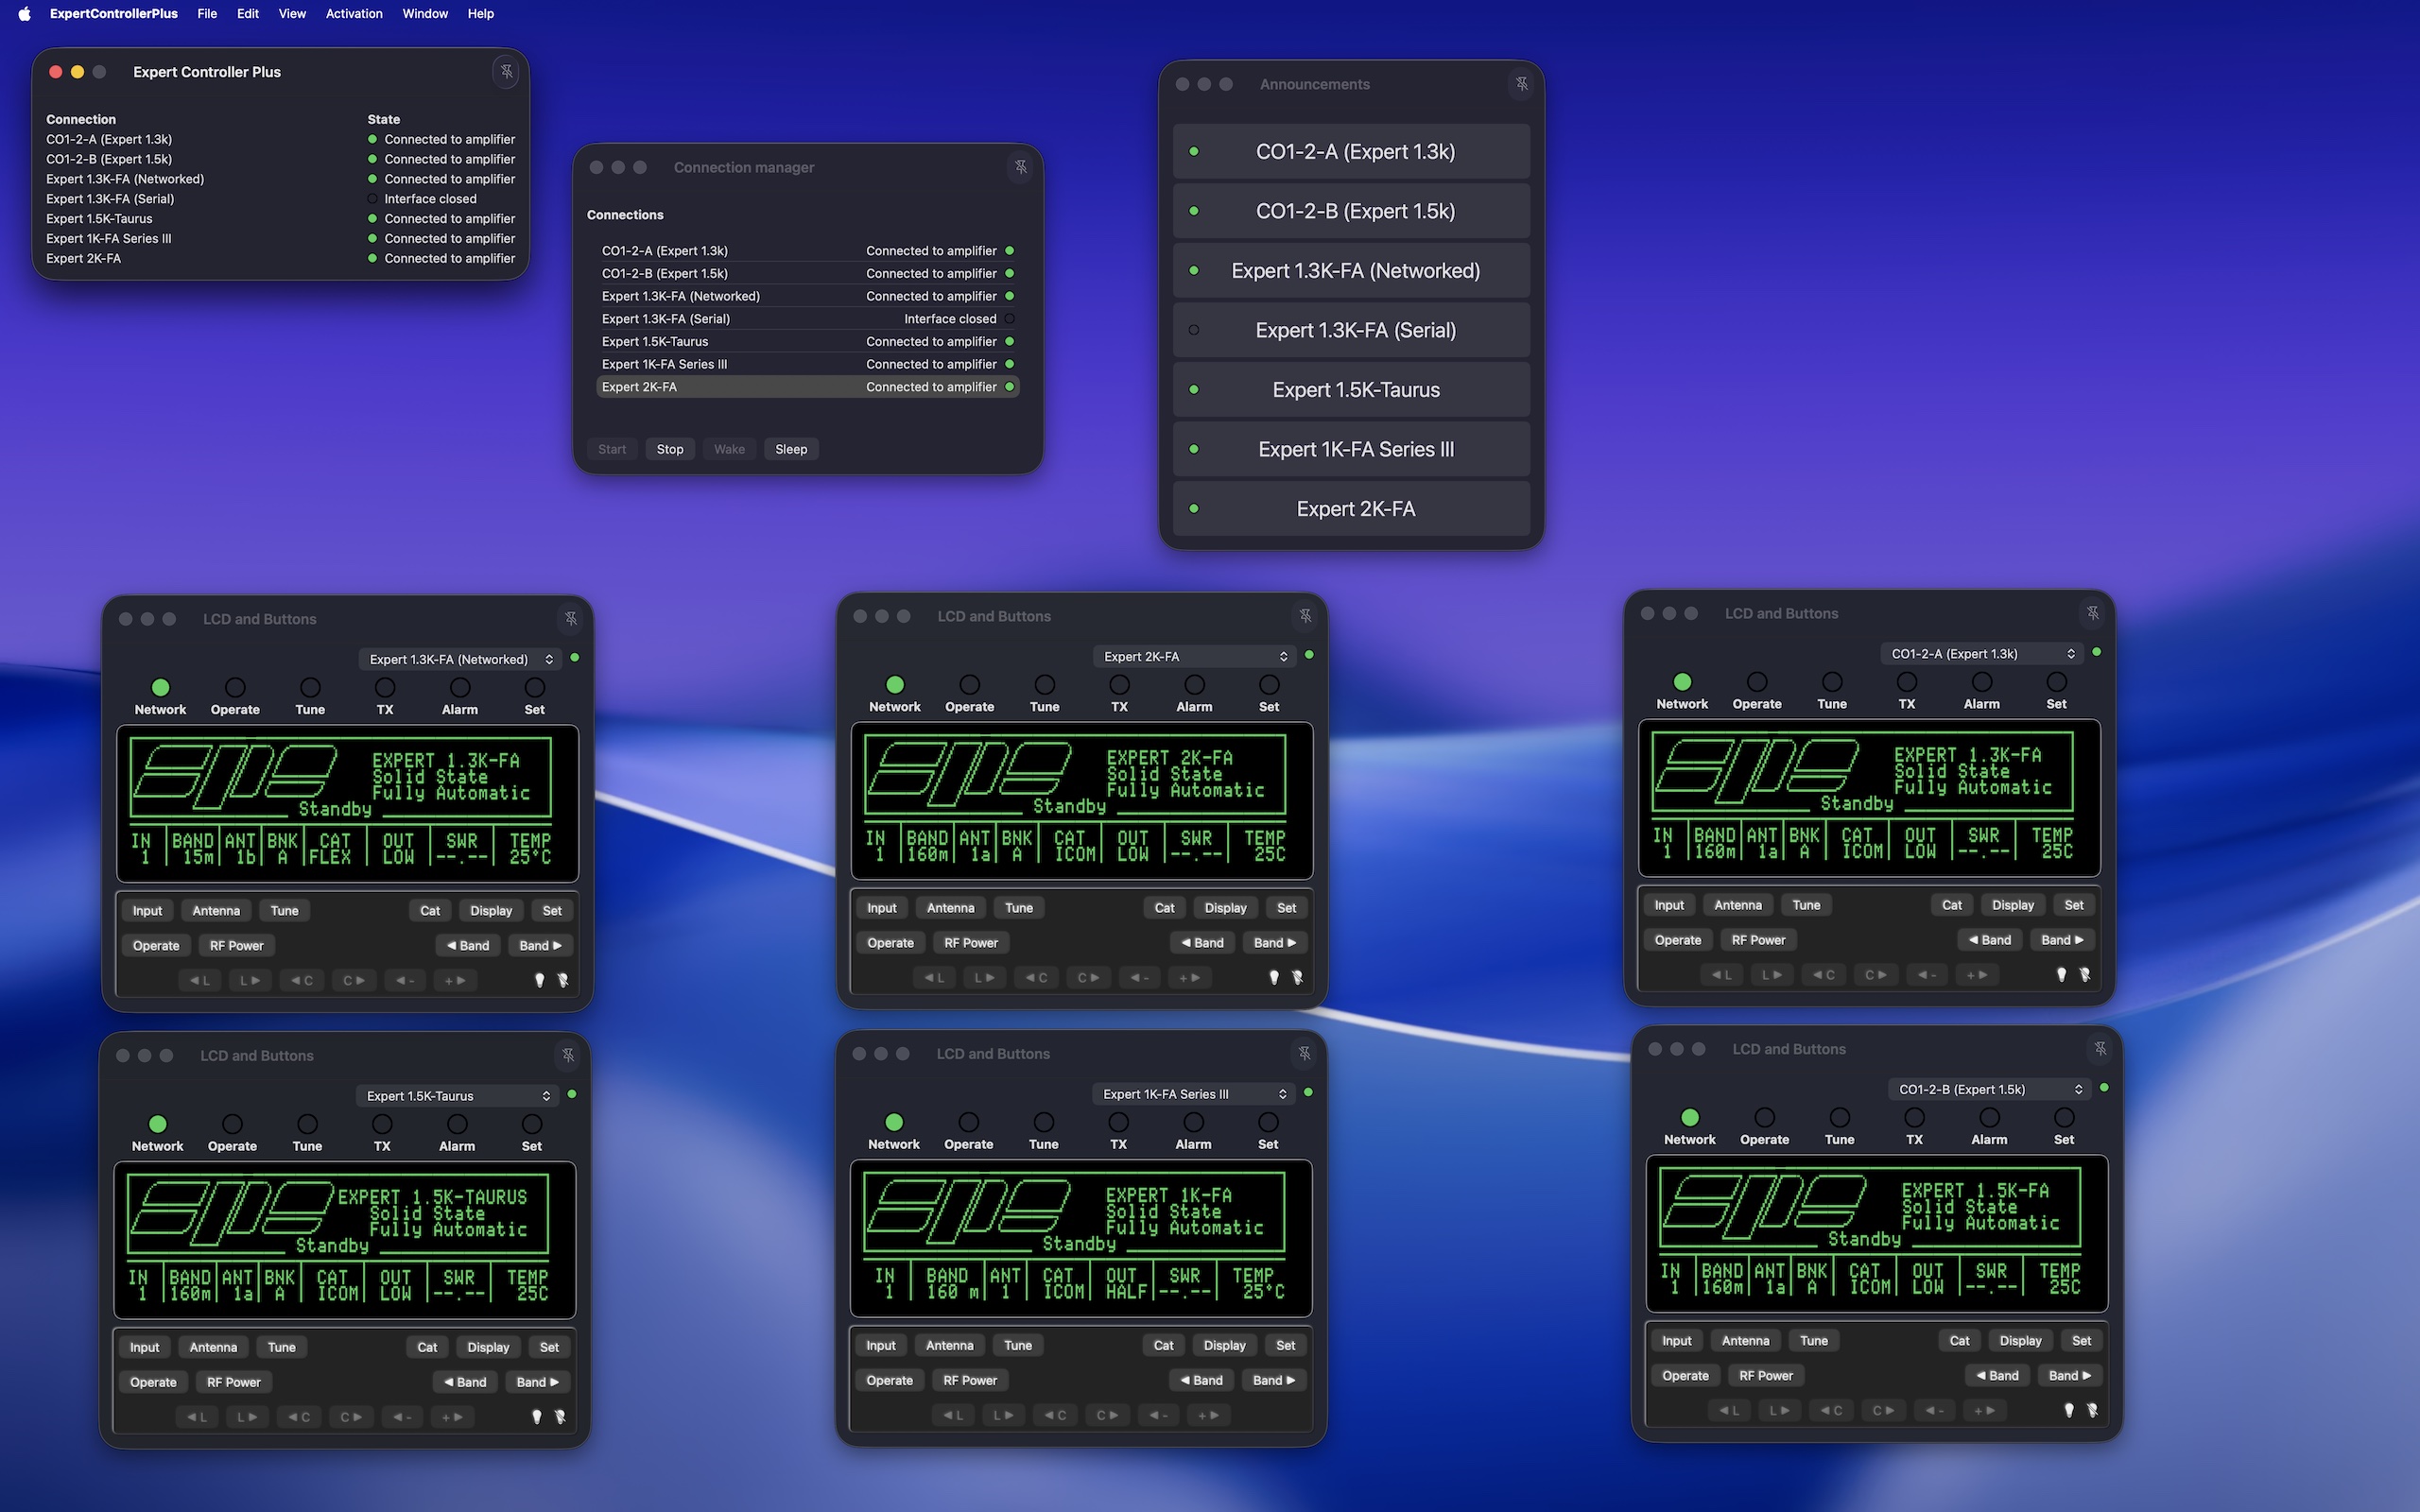Open the Apple menu
Image resolution: width=2420 pixels, height=1512 pixels.
click(x=24, y=14)
